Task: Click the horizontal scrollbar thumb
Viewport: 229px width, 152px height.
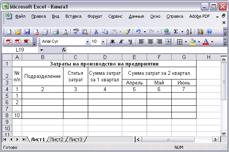Action: point(168,140)
